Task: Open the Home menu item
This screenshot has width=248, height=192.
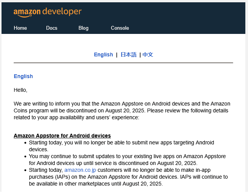Action: (20, 28)
